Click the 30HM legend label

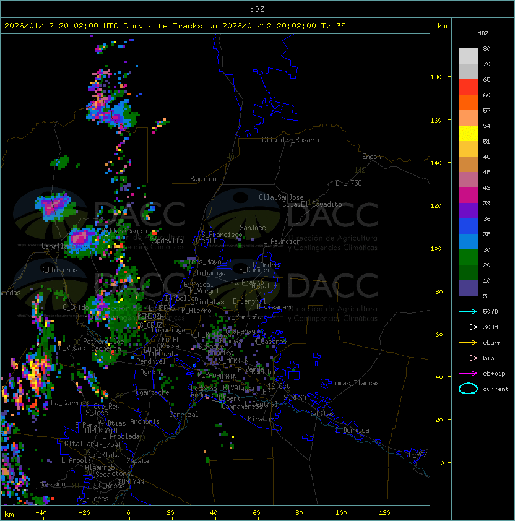[x=490, y=327]
